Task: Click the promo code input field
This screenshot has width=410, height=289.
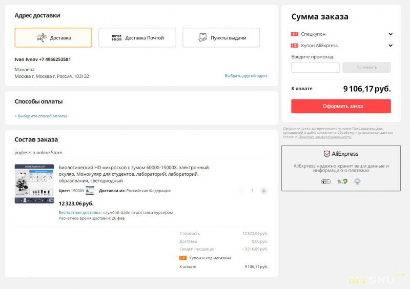Action: [315, 67]
